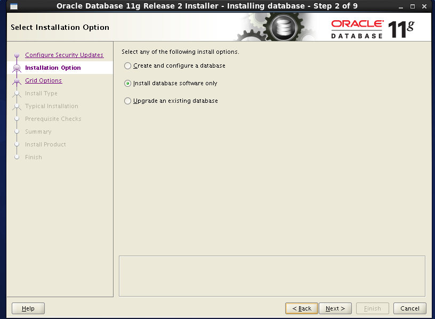The height and width of the screenshot is (319, 435).
Task: Go back with the Back button
Action: pyautogui.click(x=302, y=308)
